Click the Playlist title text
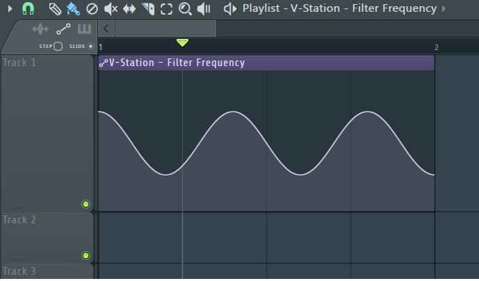479x281 pixels. point(339,8)
